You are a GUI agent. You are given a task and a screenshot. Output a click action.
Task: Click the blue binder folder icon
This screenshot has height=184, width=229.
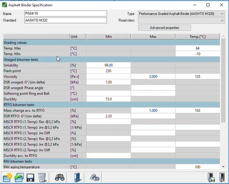coord(78,177)
